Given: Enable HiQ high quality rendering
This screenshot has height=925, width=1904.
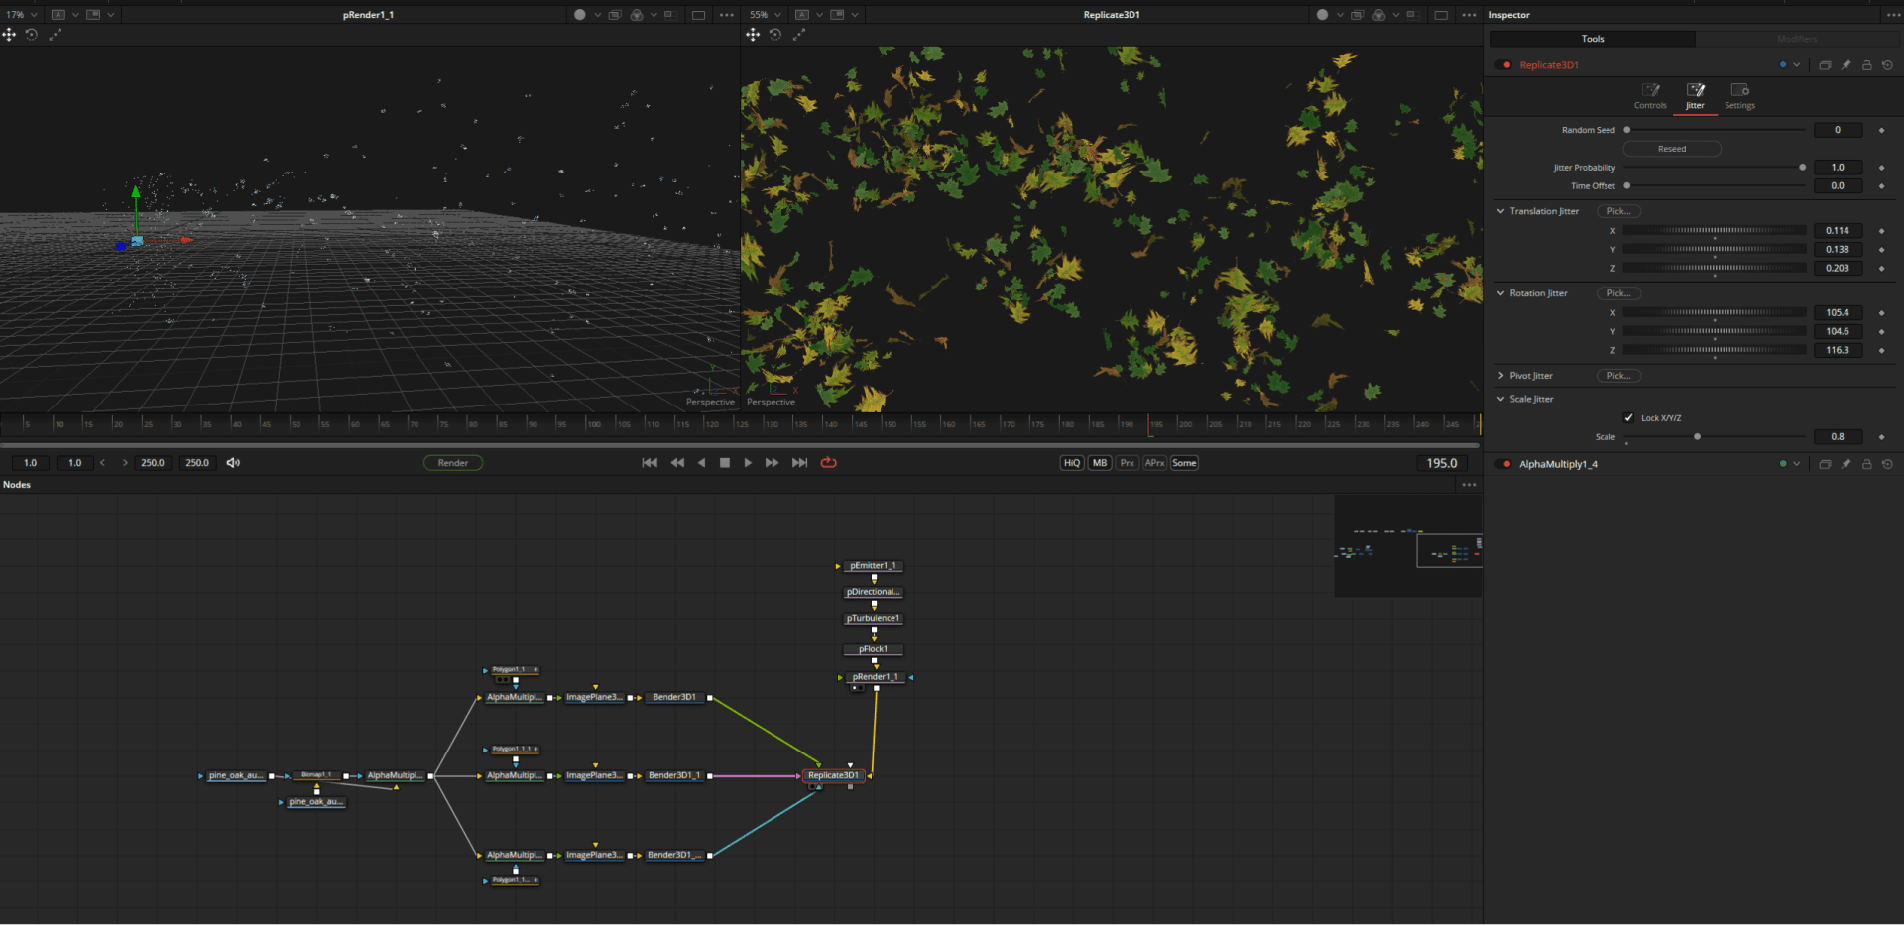Looking at the screenshot, I should pos(1071,462).
